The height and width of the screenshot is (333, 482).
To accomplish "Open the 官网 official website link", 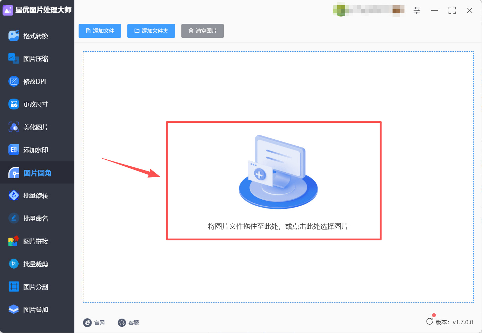I will coord(94,322).
